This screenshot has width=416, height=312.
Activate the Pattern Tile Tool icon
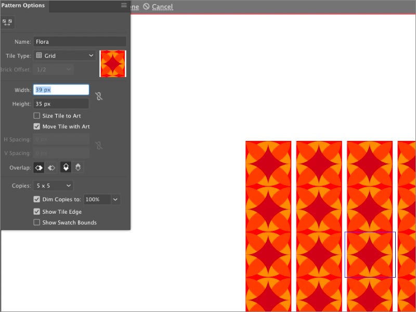(x=8, y=22)
